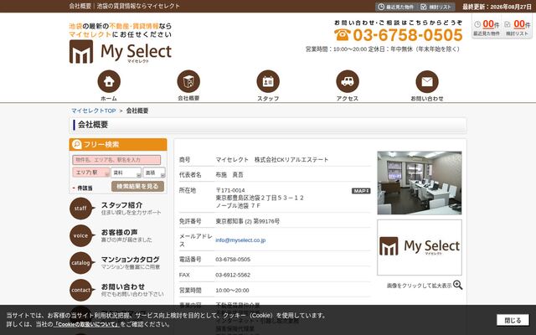Click the FAX number 03-6912-5562
This screenshot has height=335, width=536.
click(x=233, y=275)
